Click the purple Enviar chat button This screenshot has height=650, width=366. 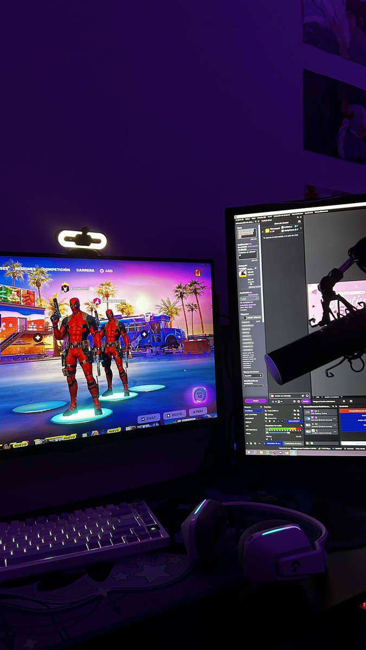[306, 401]
